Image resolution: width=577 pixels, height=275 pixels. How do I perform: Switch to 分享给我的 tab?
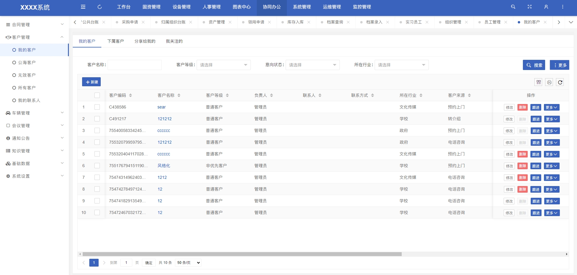145,41
